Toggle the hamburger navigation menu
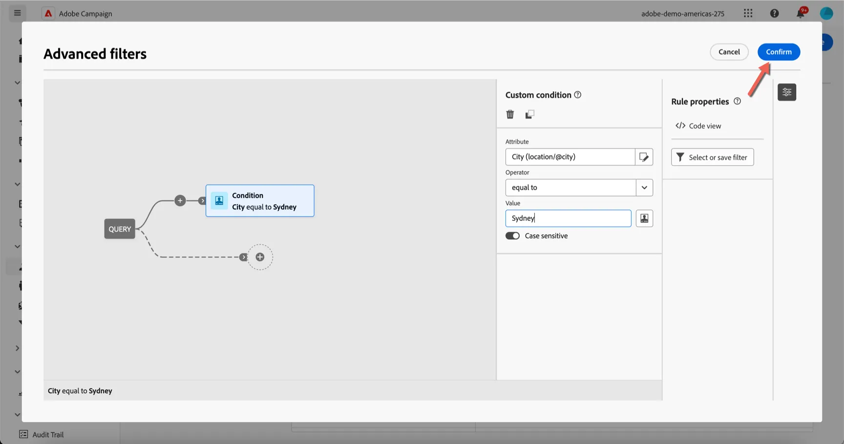844x444 pixels. tap(18, 13)
